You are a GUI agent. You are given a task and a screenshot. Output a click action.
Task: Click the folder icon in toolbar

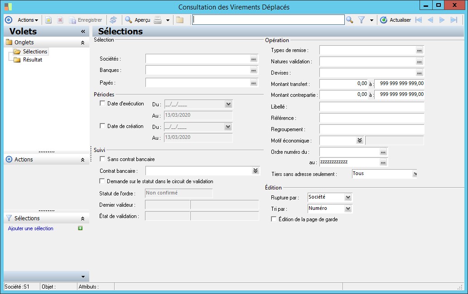point(180,20)
